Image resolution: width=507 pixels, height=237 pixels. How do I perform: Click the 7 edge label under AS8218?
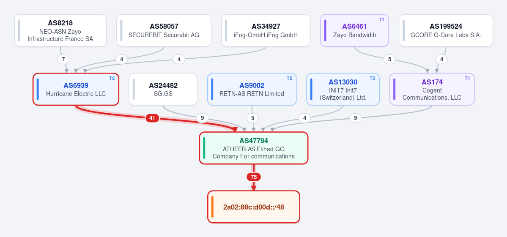[63, 60]
